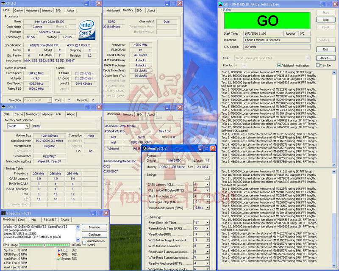
Task: Open the SpeedFan Info tab
Action: point(33,220)
